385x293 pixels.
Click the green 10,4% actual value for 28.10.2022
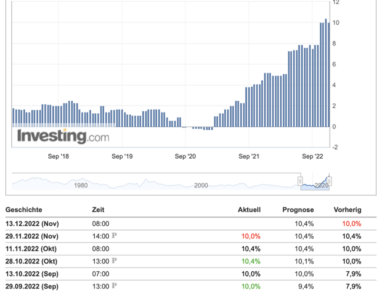click(x=251, y=261)
